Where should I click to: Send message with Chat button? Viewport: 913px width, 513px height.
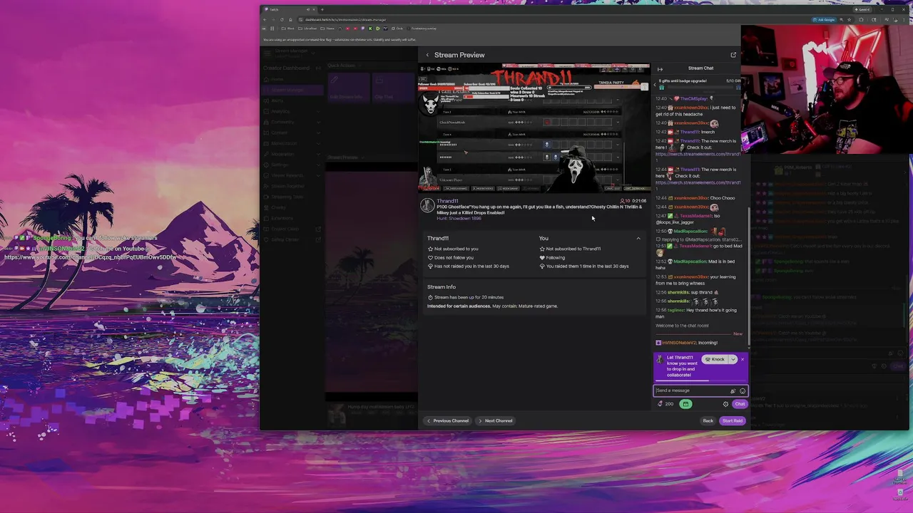coord(740,404)
